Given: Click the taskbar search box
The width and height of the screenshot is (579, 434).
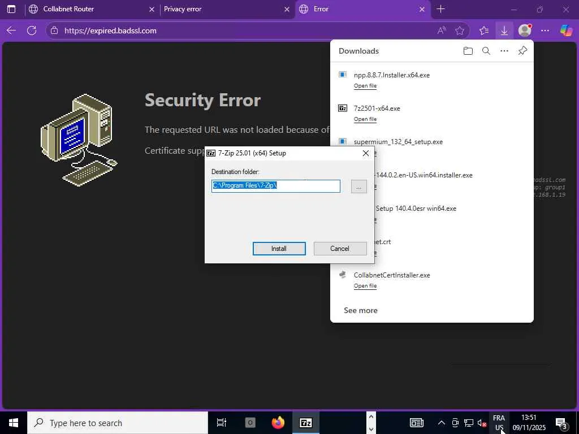Looking at the screenshot, I should 118,423.
